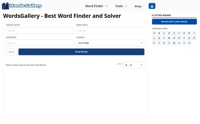Select letter J under Starting With
Viewport: 200px width, 124px height.
click(x=154, y=38)
